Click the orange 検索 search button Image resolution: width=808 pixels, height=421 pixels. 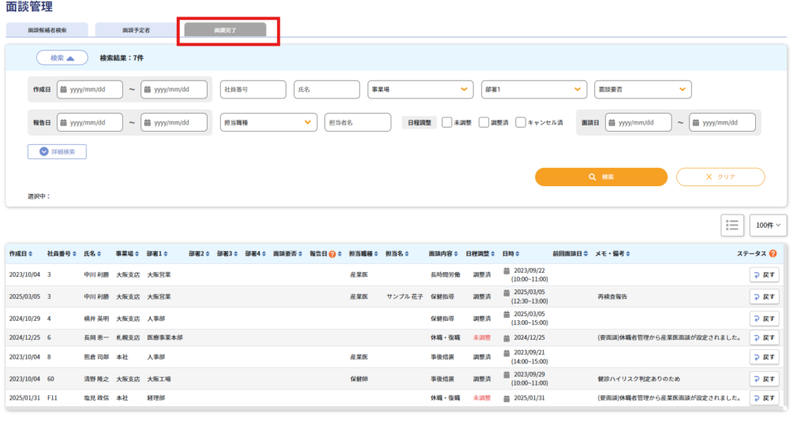[x=600, y=177]
